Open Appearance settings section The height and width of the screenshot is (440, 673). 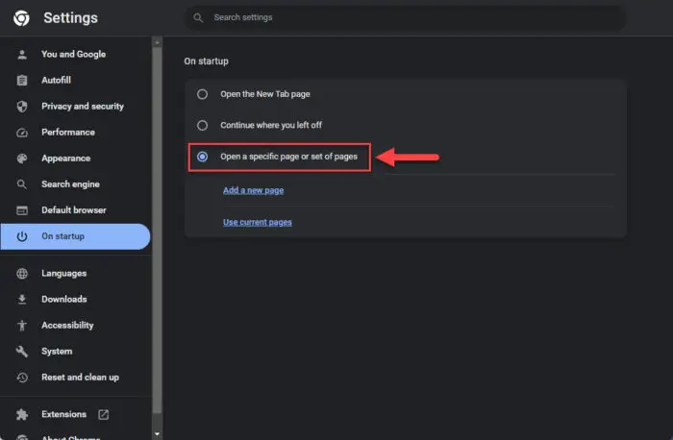point(76,159)
